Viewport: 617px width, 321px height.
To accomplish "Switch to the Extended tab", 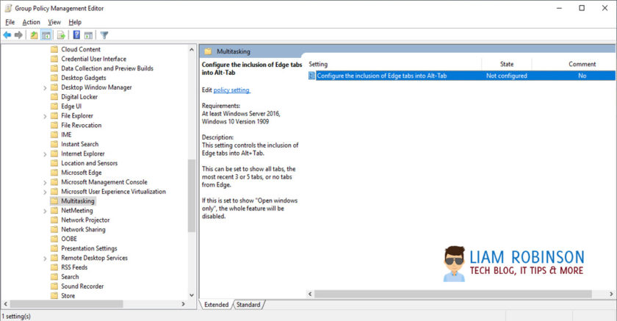I will click(x=216, y=305).
